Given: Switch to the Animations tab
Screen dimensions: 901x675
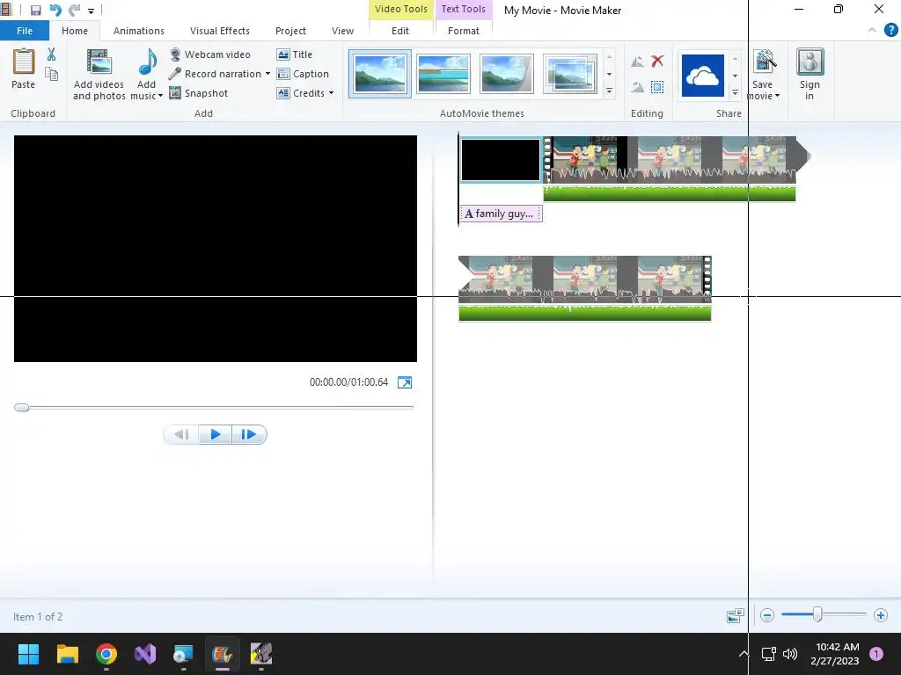Looking at the screenshot, I should tap(138, 31).
